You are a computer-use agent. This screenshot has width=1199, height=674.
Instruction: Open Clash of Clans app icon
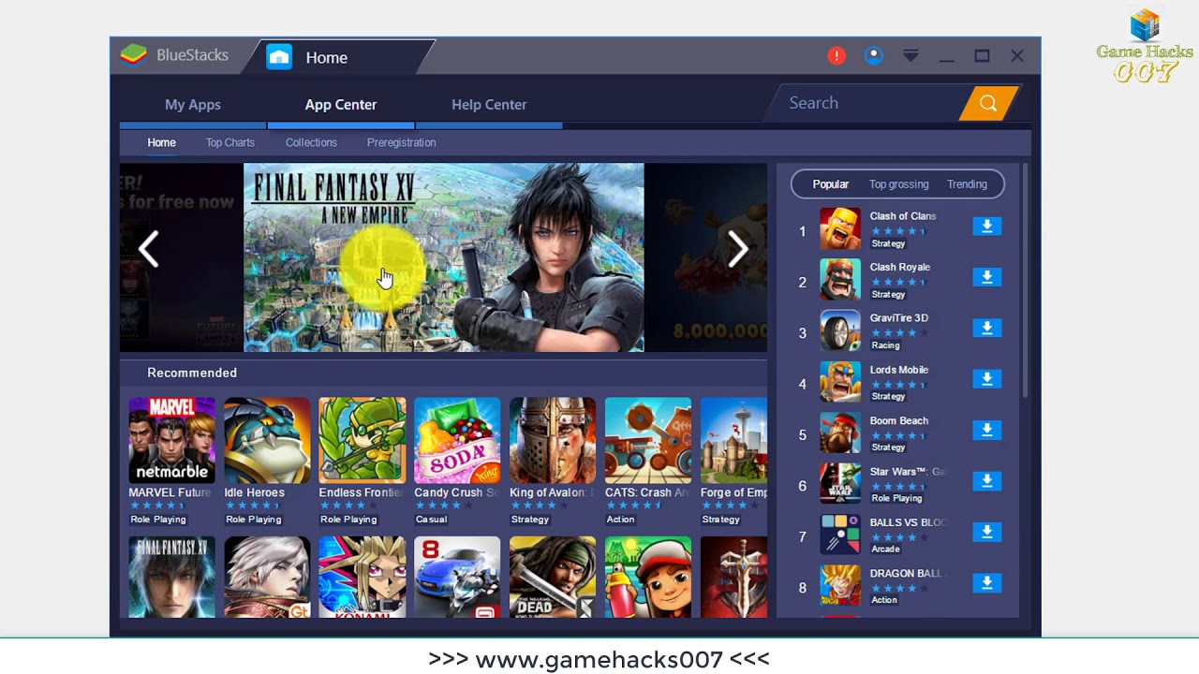[840, 229]
